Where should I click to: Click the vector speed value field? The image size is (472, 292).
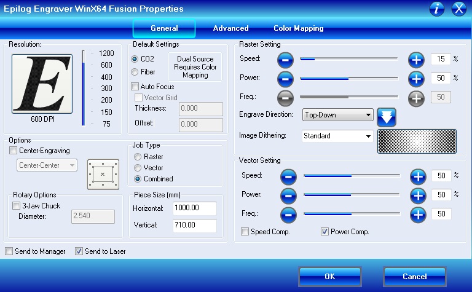pyautogui.click(x=441, y=176)
